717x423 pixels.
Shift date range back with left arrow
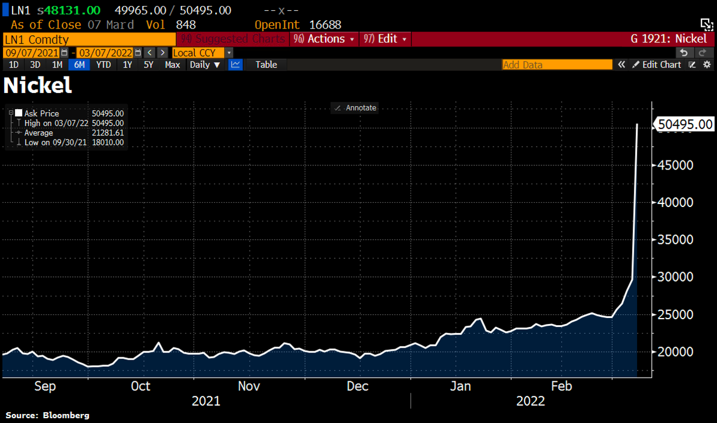click(x=149, y=53)
